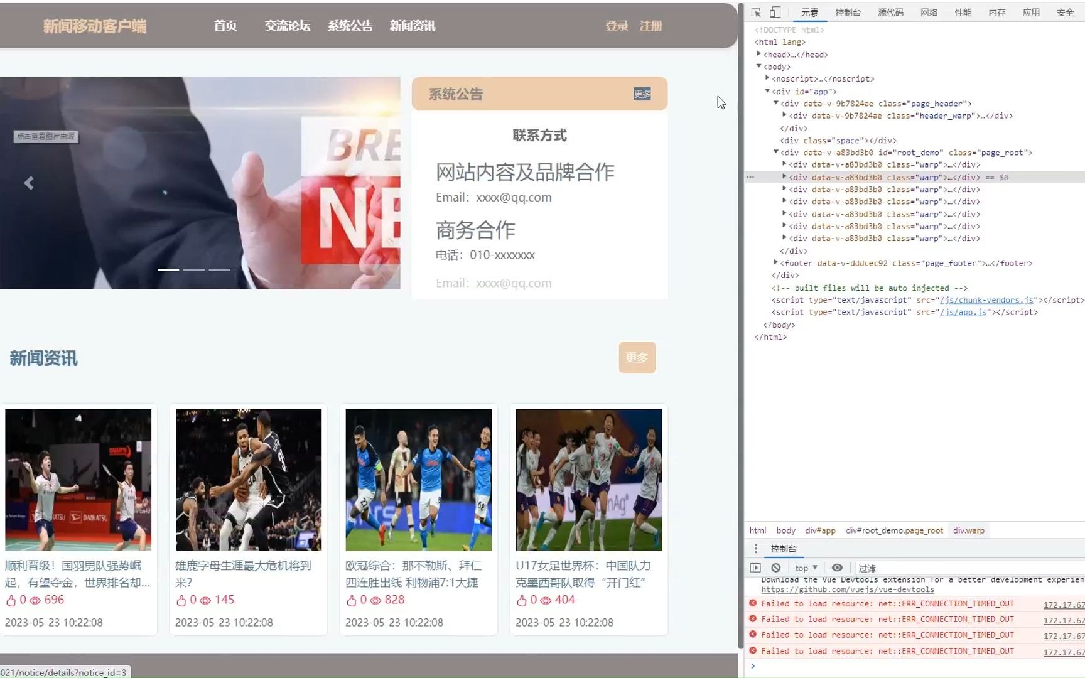1085x678 pixels.
Task: Open the vue-devtools GitHub link
Action: tap(848, 589)
